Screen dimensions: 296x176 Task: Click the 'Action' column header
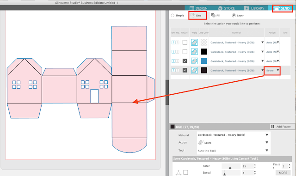pyautogui.click(x=272, y=33)
